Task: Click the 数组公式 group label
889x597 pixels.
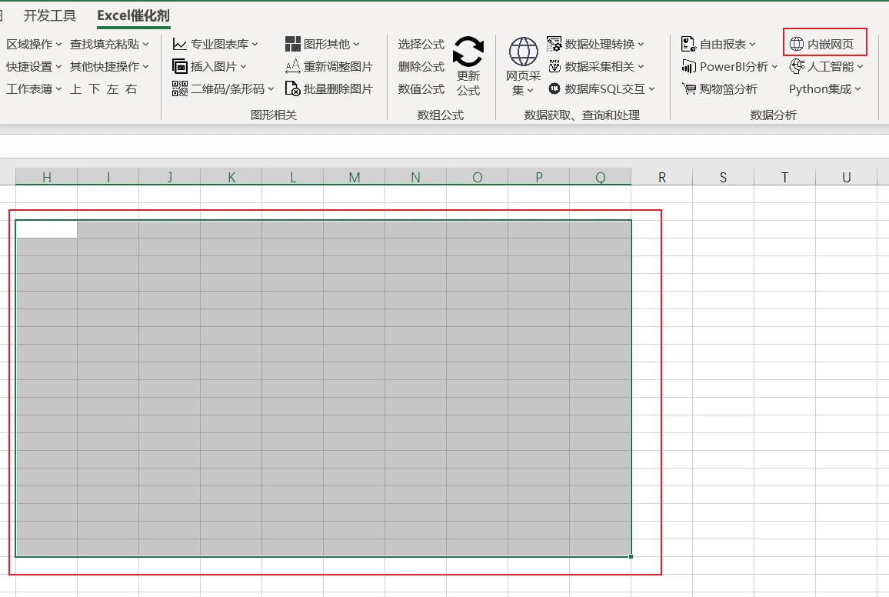Action: point(441,115)
